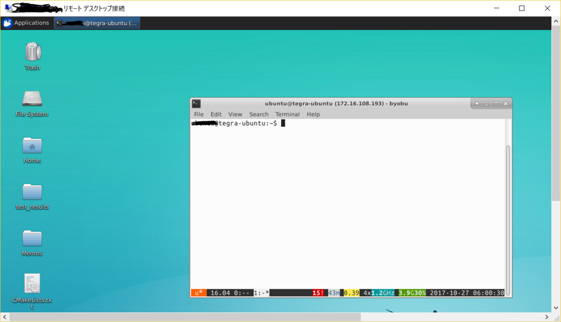Click the terminal vertical scrollbar
Image resolution: width=561 pixels, height=322 pixels.
(508, 220)
